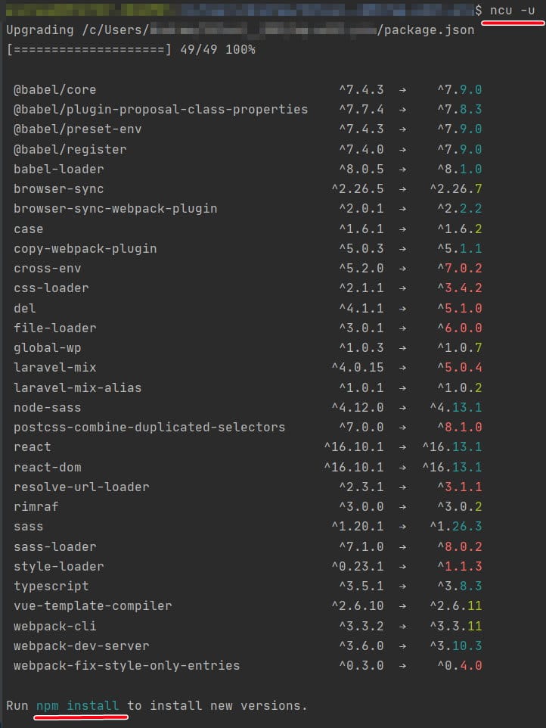Select copy-webpack-plugin package name

point(85,249)
